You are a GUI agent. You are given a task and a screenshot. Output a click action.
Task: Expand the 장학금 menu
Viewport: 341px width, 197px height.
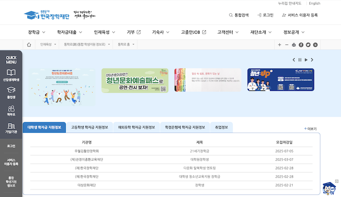[36, 32]
